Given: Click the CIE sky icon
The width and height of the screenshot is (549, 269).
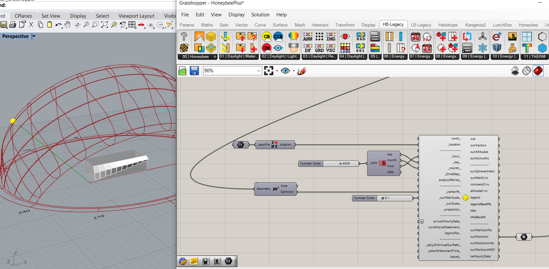Looking at the screenshot, I should click(x=278, y=37).
